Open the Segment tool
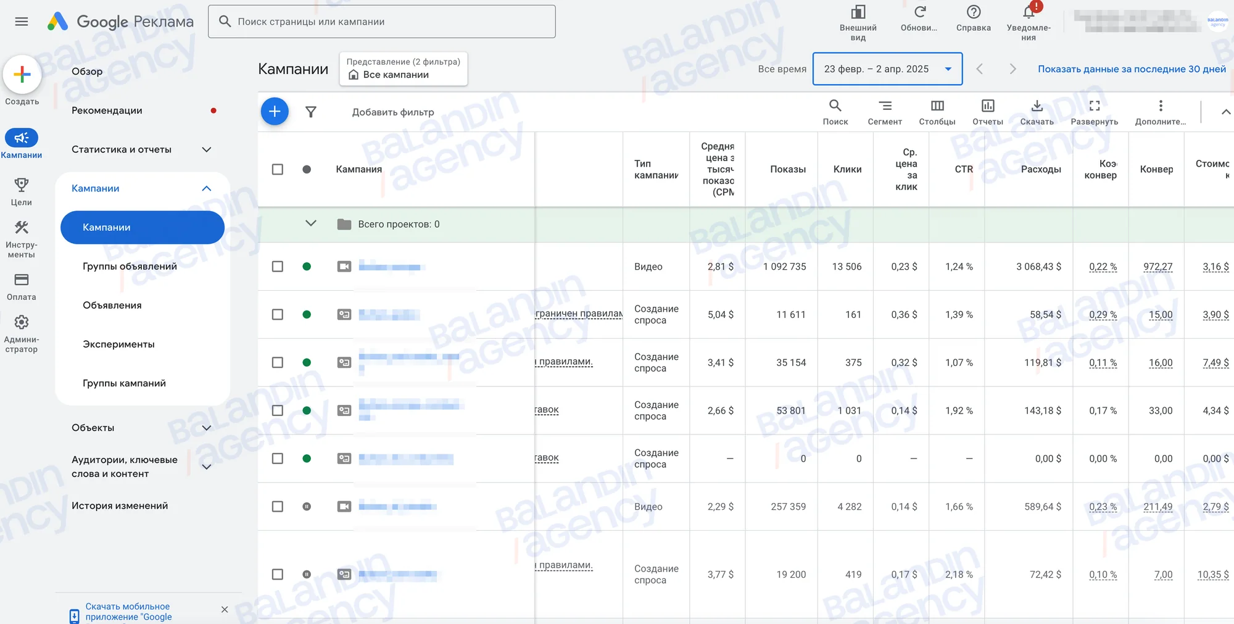This screenshot has width=1234, height=624. [885, 112]
